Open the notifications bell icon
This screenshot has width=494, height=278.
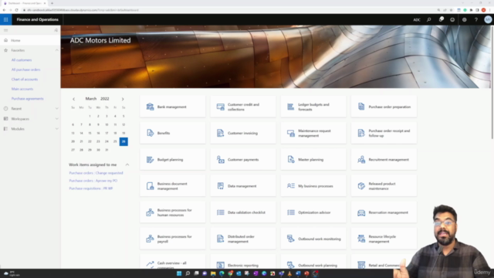pos(441,19)
